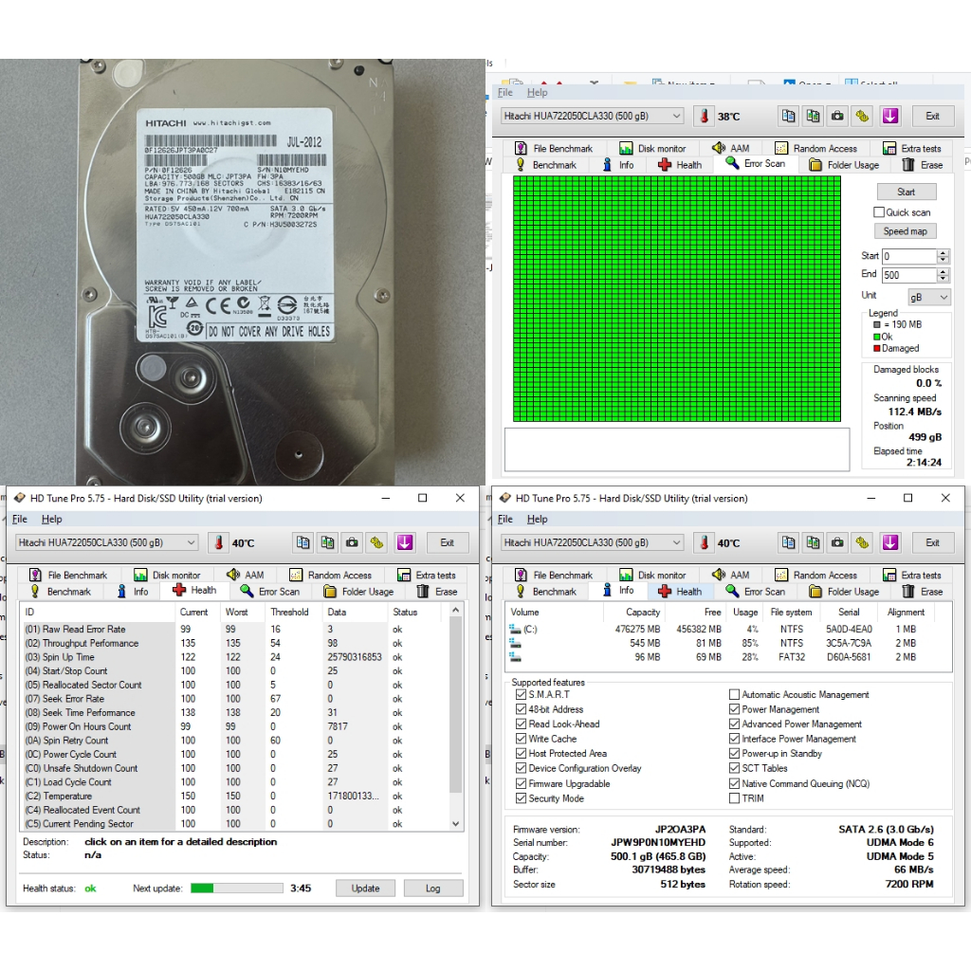
Task: Open the Help menu in the Info window
Action: point(537,519)
